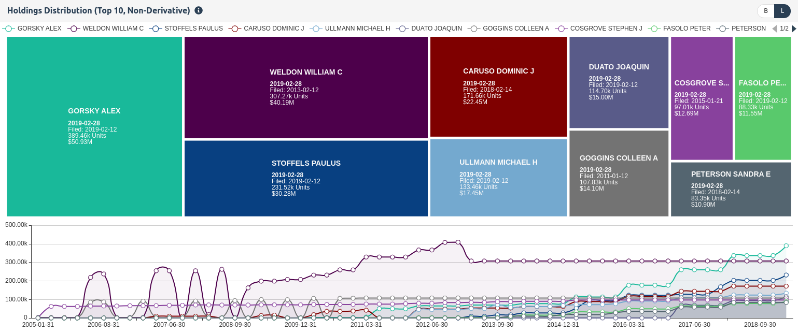Click the info icon beside the Holdings Distribution title
This screenshot has height=333, width=798.
pyautogui.click(x=199, y=10)
